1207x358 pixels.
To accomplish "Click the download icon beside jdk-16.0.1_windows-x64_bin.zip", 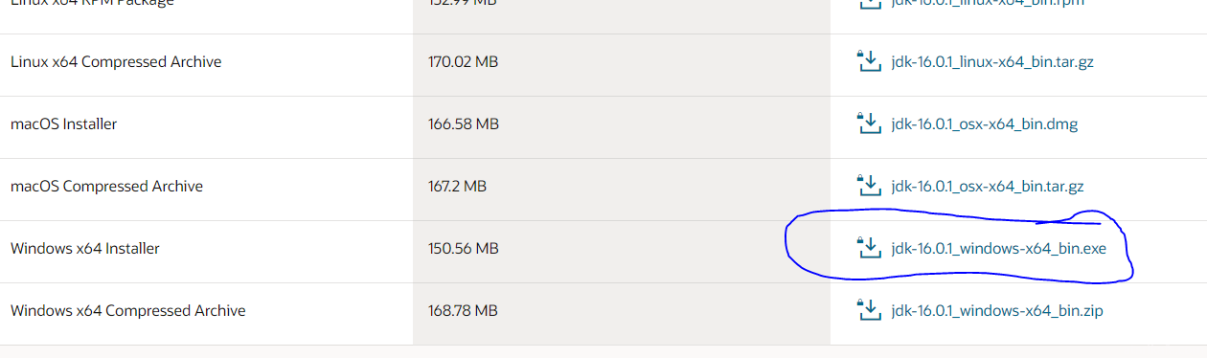I will click(867, 310).
